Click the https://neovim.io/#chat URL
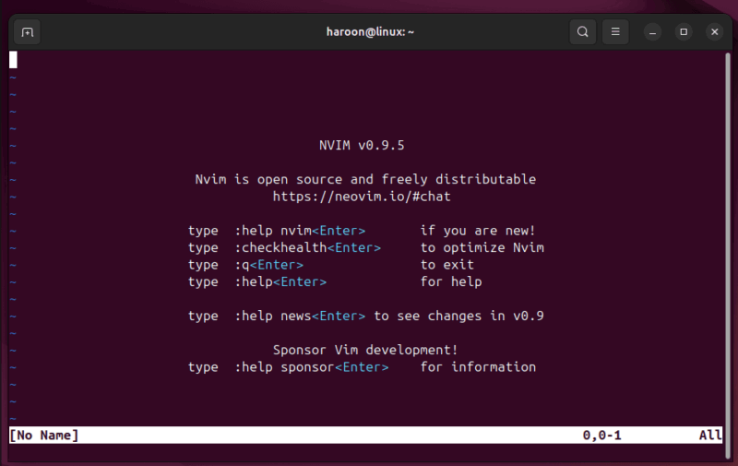The image size is (738, 466). 362,197
